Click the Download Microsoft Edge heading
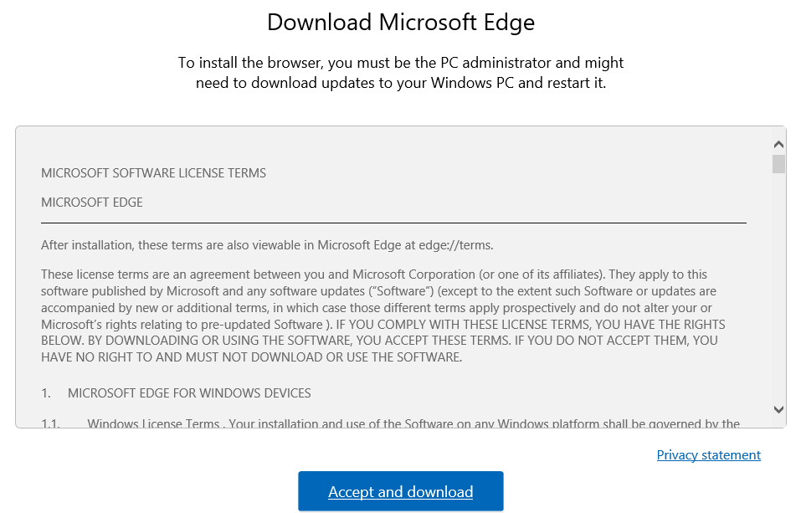The width and height of the screenshot is (801, 513). (x=400, y=23)
